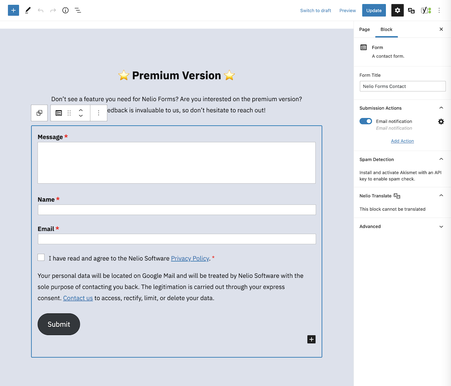This screenshot has width=451, height=386.
Task: Switch to the Block tab
Action: click(386, 29)
